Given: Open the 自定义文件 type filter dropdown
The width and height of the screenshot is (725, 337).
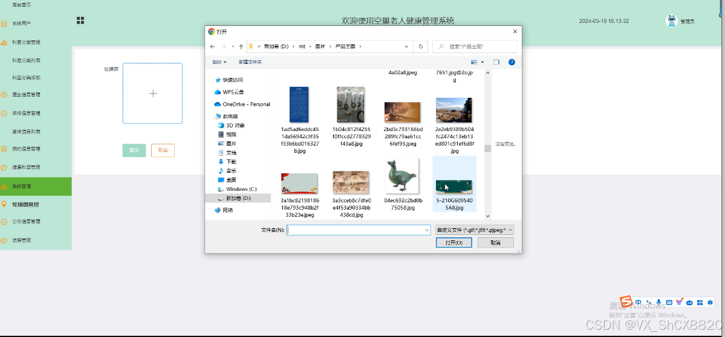Looking at the screenshot, I should coord(475,230).
